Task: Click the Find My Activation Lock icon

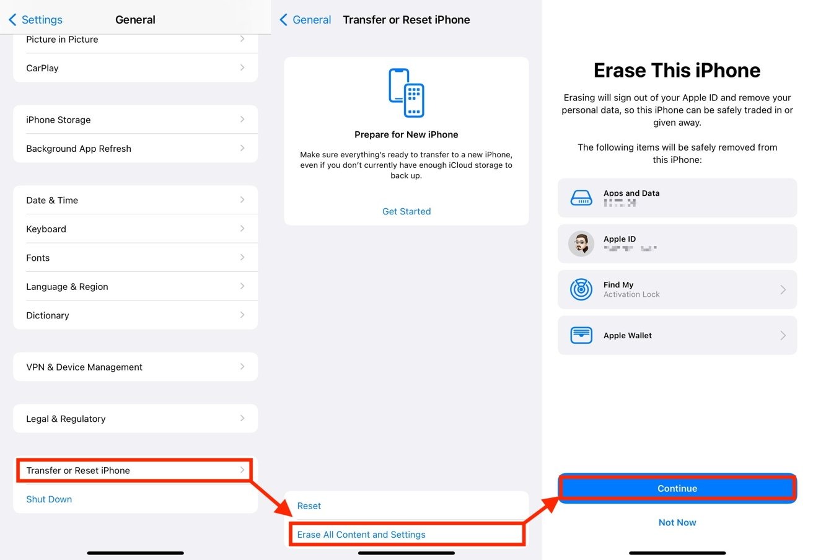Action: point(581,289)
